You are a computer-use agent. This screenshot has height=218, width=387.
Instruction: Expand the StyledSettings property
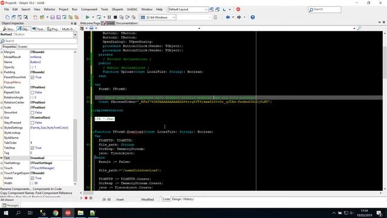click(2, 128)
